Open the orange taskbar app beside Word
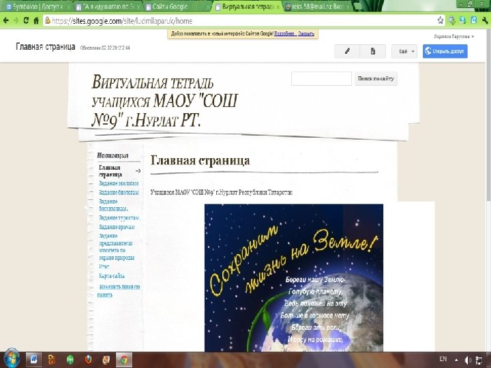This screenshot has height=368, width=491. click(x=52, y=360)
